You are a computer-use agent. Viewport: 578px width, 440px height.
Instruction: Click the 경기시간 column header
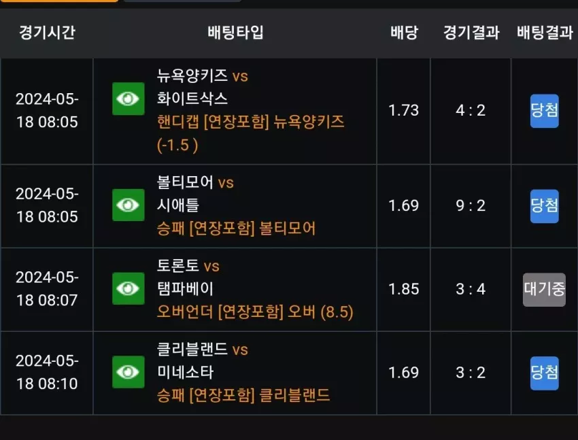click(x=47, y=33)
